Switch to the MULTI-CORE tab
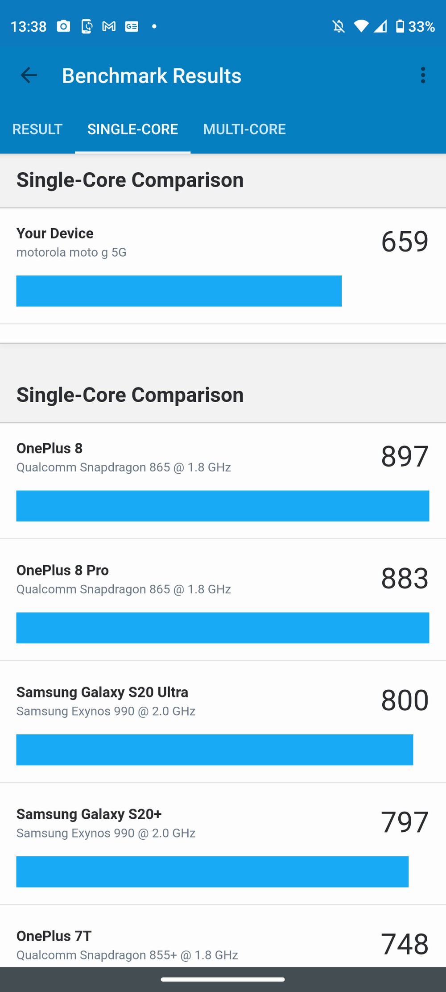Image resolution: width=446 pixels, height=992 pixels. click(x=244, y=129)
